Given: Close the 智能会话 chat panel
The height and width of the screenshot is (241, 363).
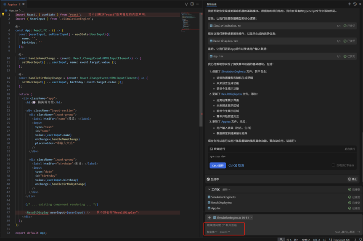Looking at the screenshot, I should point(360,4).
